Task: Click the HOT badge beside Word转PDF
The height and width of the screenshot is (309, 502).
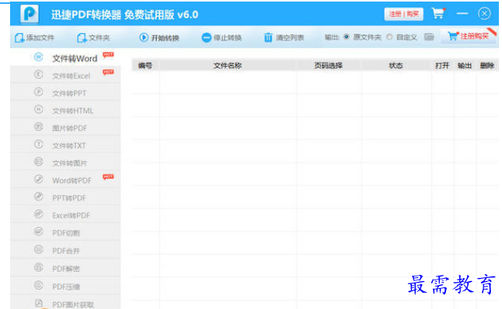Action: click(x=108, y=177)
